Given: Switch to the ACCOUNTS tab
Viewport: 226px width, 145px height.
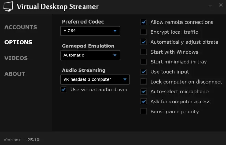Looking at the screenshot, I should pos(21,27).
